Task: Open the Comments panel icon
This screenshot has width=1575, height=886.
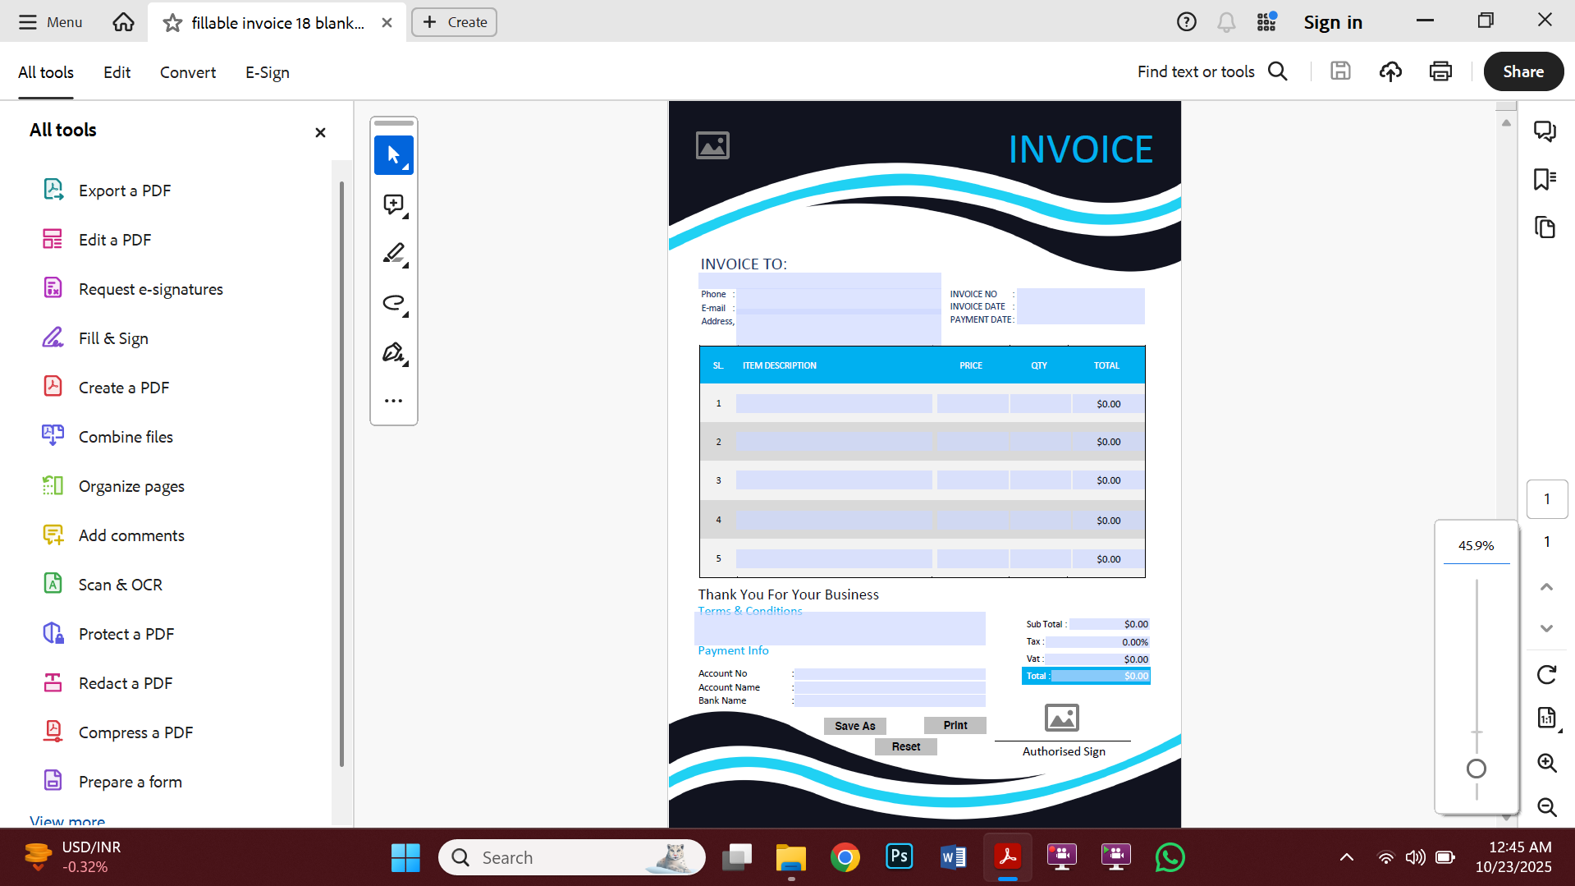Action: point(1545,131)
